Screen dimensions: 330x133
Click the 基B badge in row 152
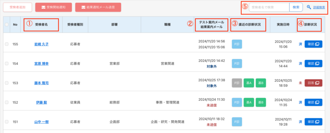261,102
